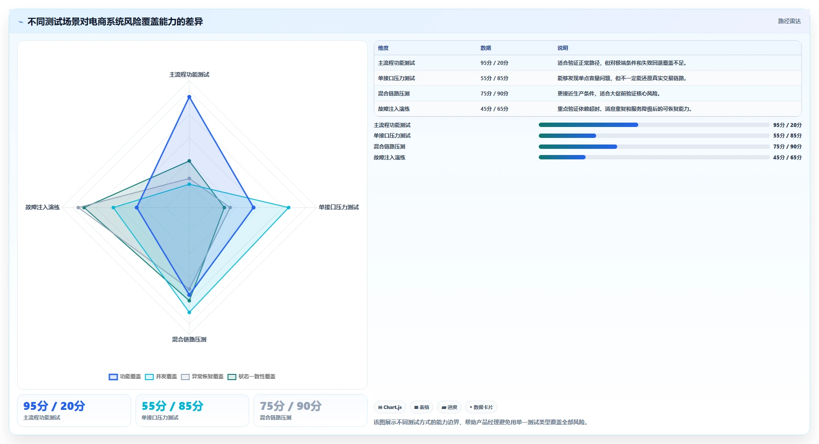
Task: Click the 故障注入演练 progress bar
Action: tap(654, 157)
